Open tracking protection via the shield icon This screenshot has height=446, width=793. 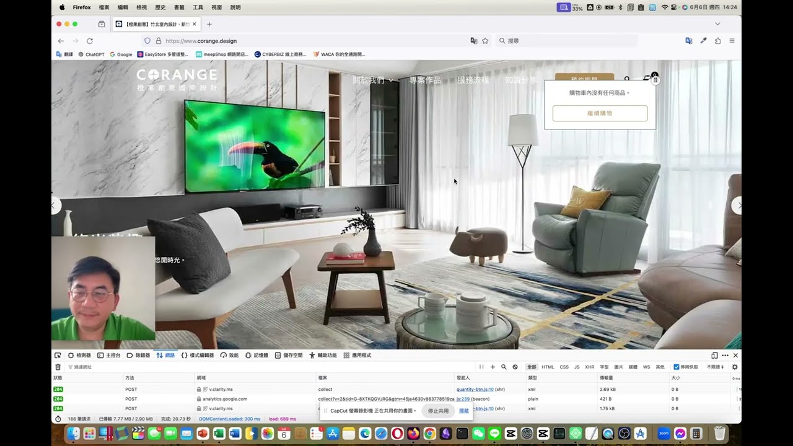[146, 41]
